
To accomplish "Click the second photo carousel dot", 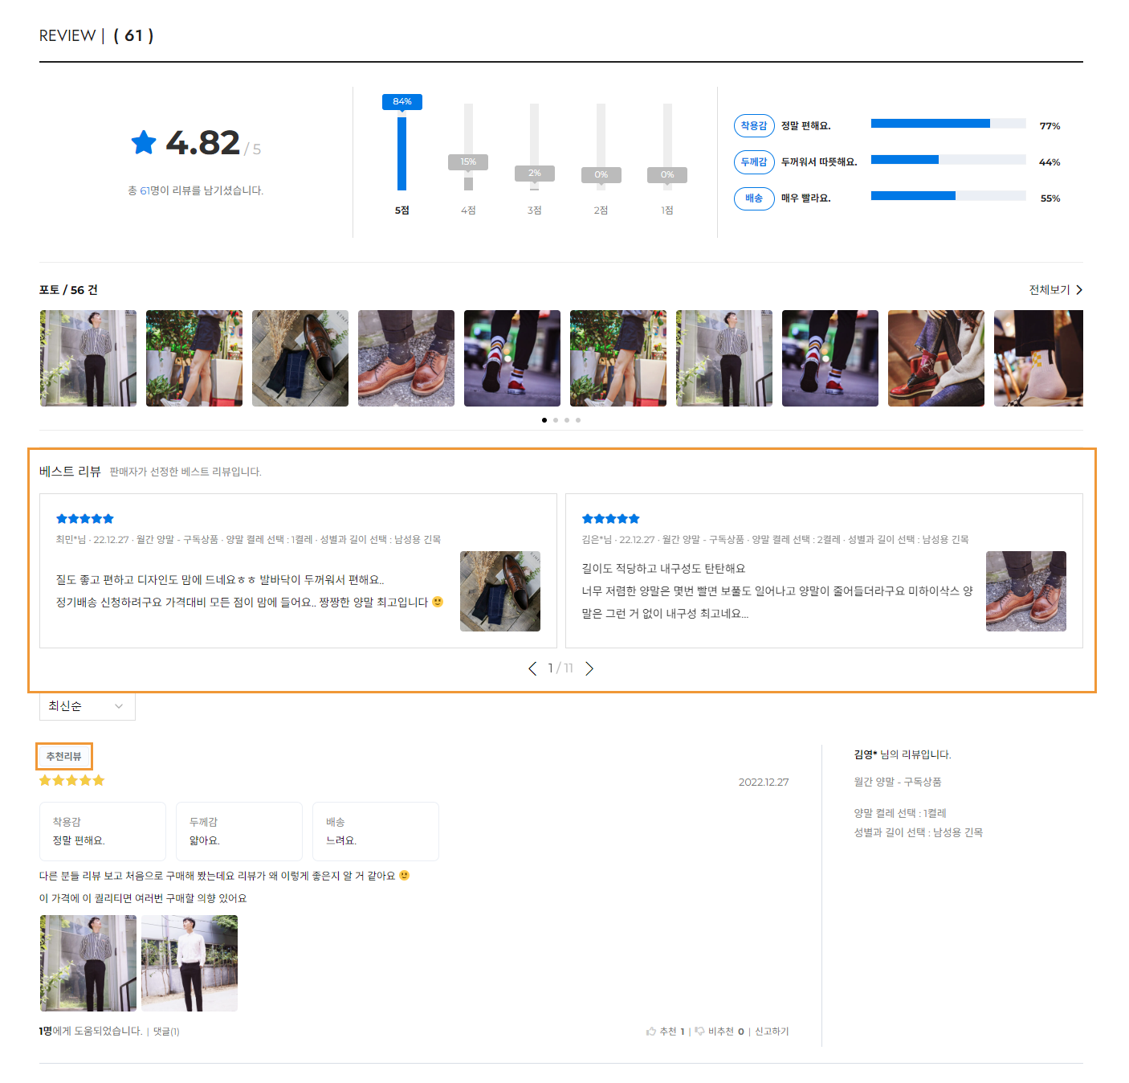I will coord(556,420).
